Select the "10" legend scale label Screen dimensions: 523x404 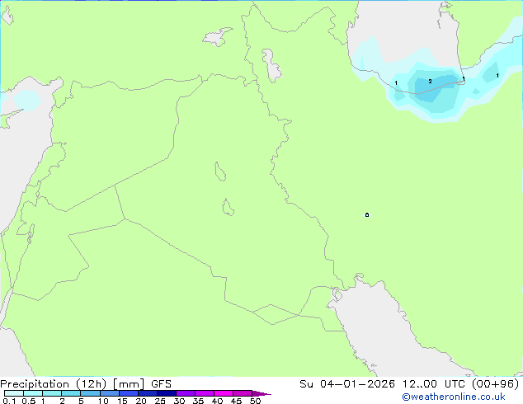click(103, 401)
